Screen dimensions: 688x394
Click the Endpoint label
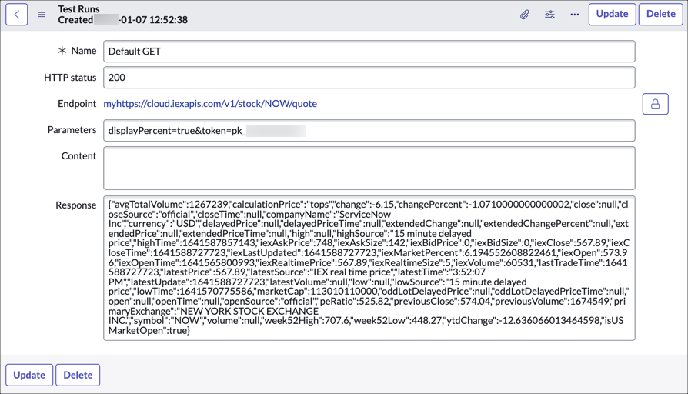pos(77,104)
